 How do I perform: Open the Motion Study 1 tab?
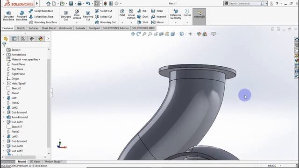54,161
